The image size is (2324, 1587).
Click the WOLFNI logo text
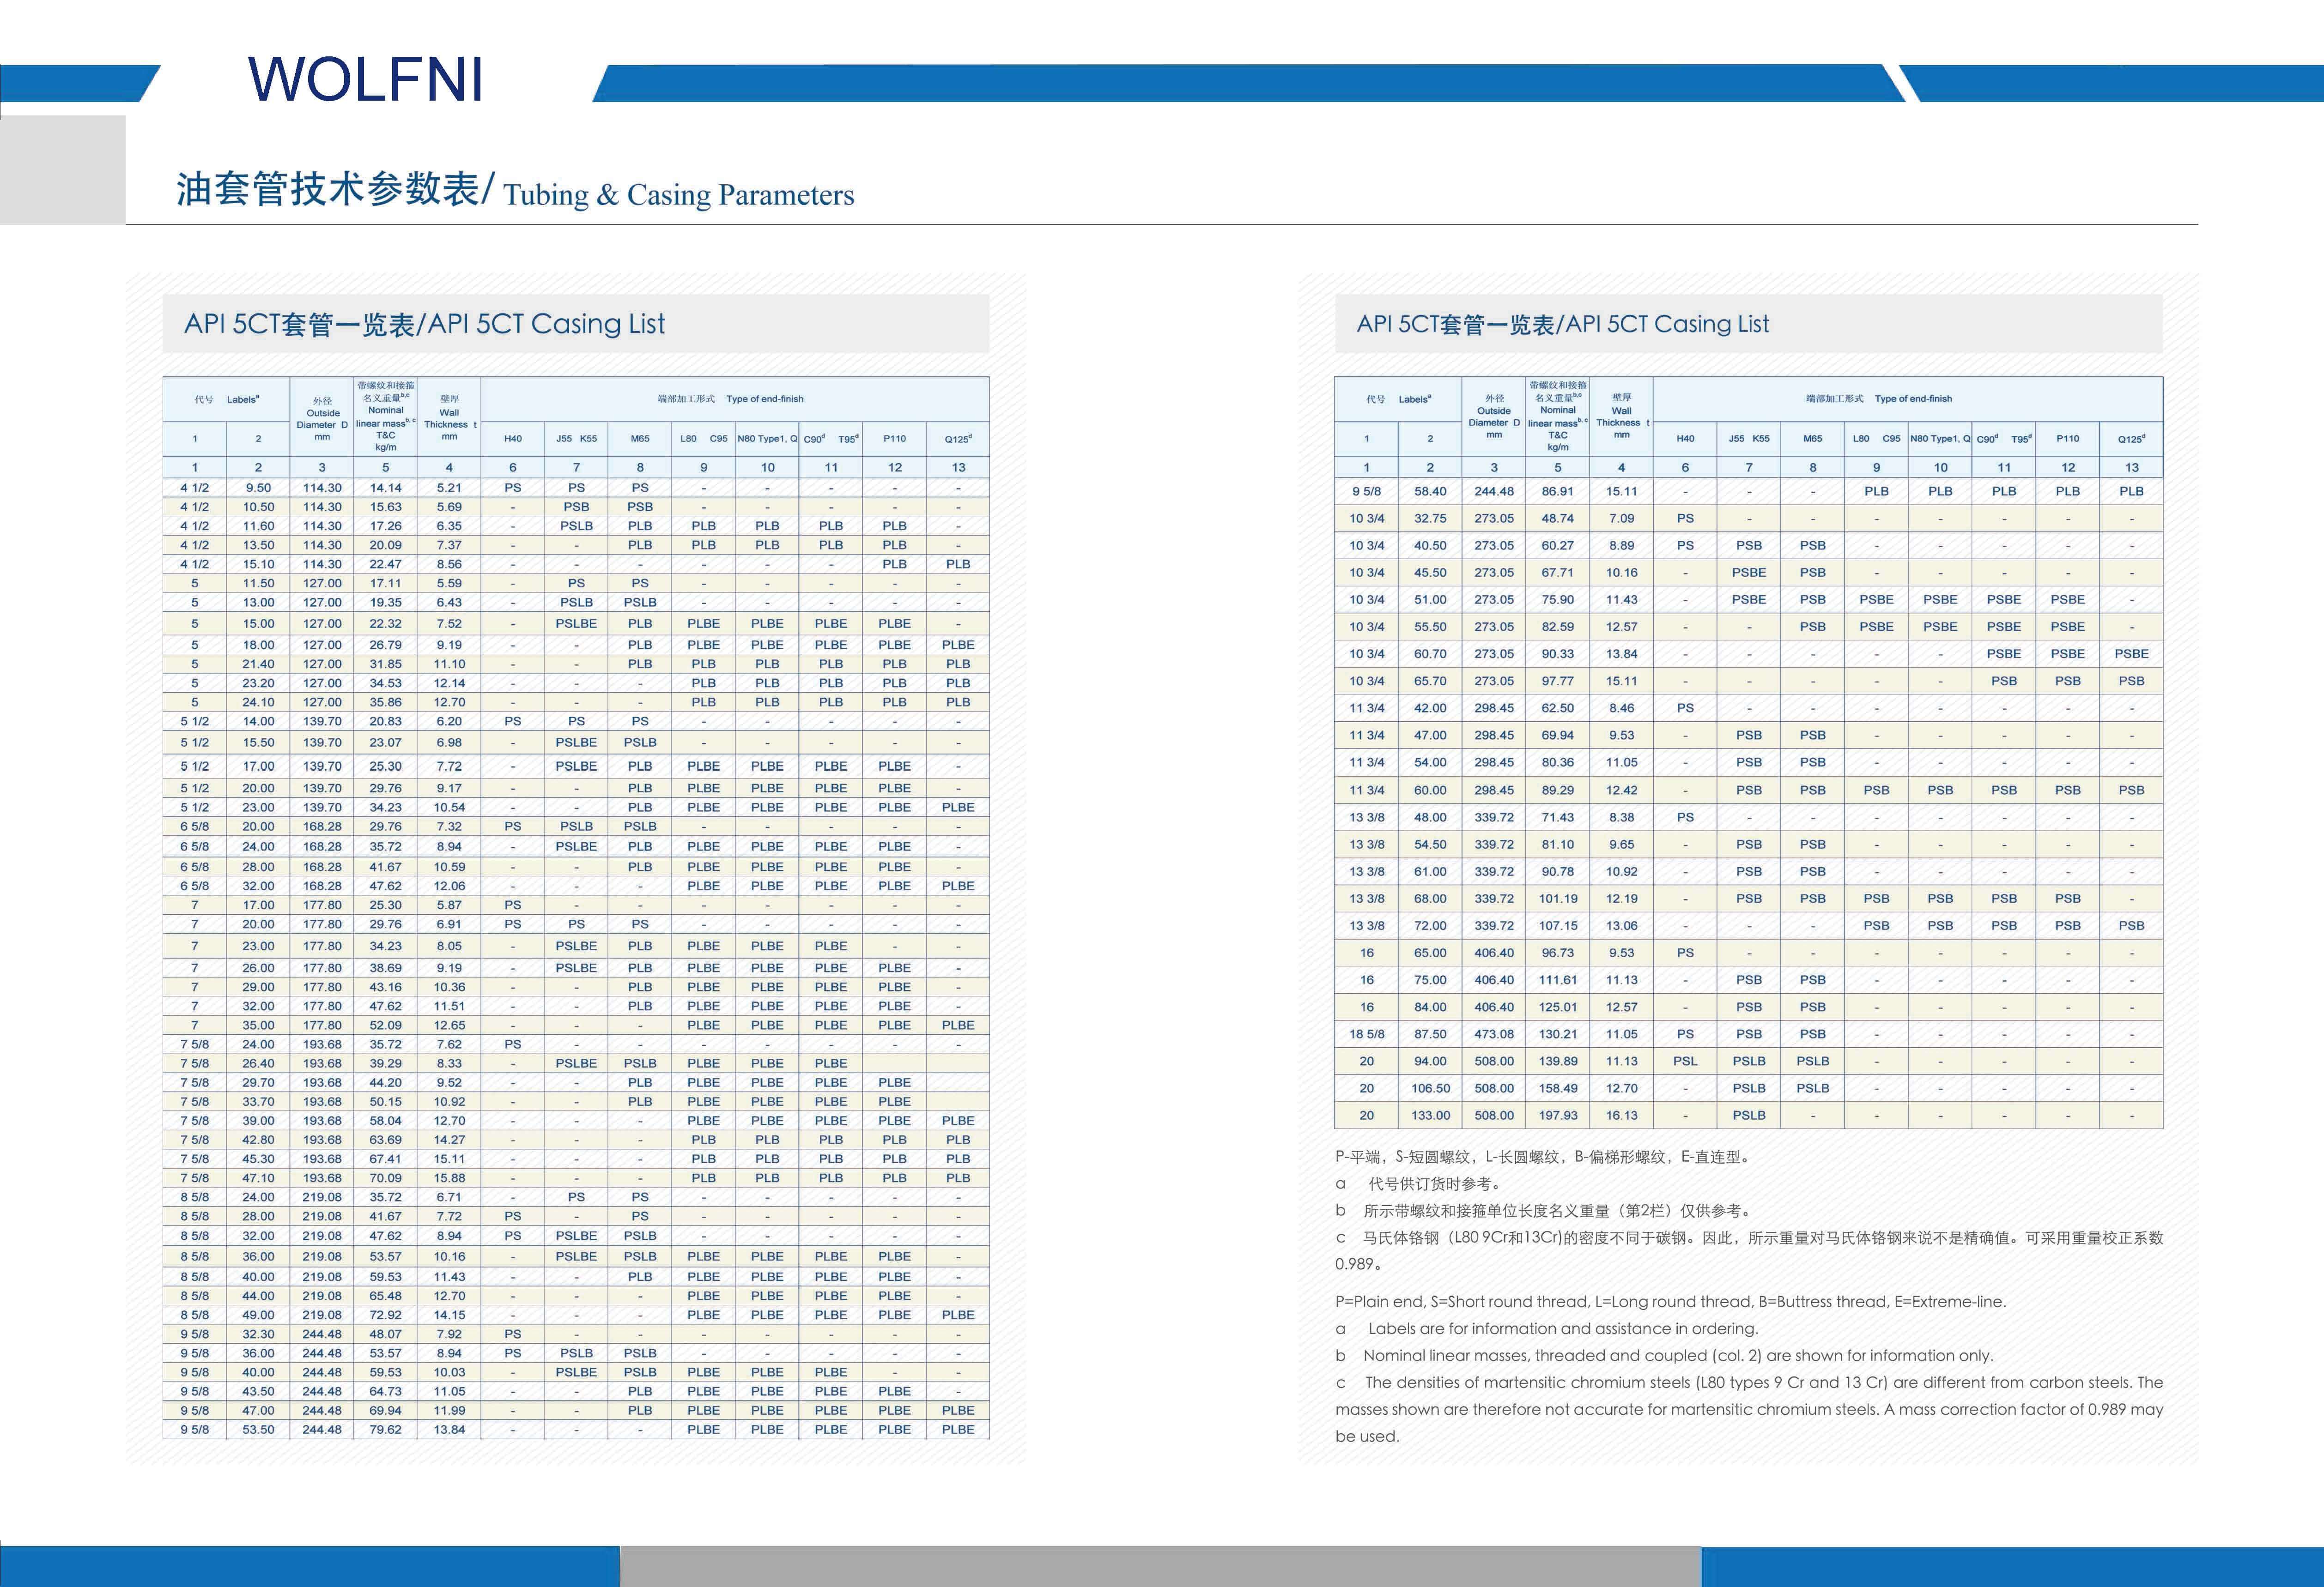(365, 80)
